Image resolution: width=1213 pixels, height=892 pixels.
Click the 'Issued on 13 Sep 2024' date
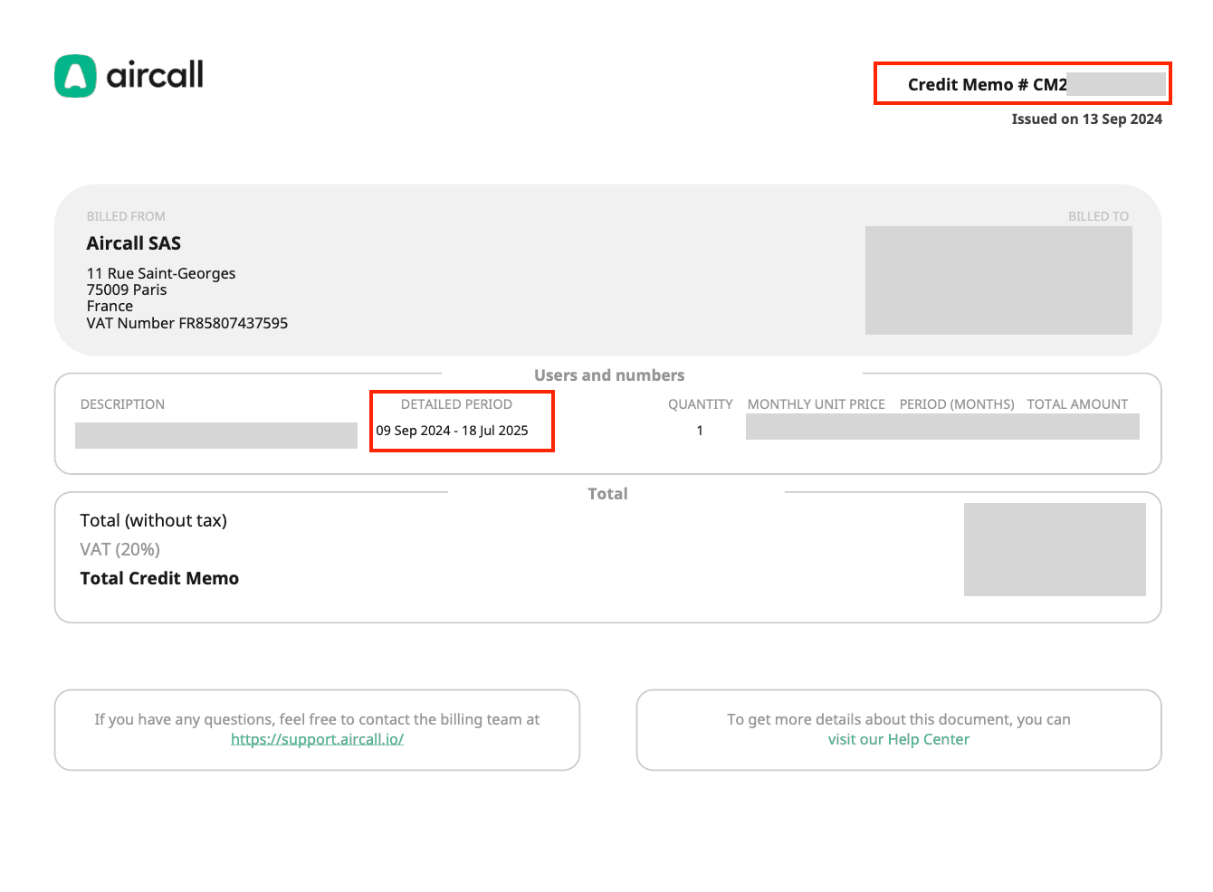click(1086, 119)
